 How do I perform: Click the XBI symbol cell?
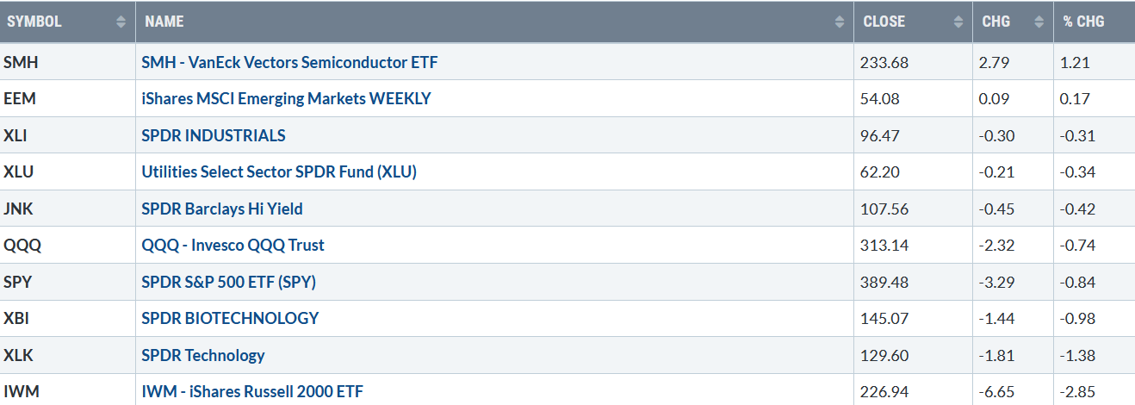tap(68, 318)
